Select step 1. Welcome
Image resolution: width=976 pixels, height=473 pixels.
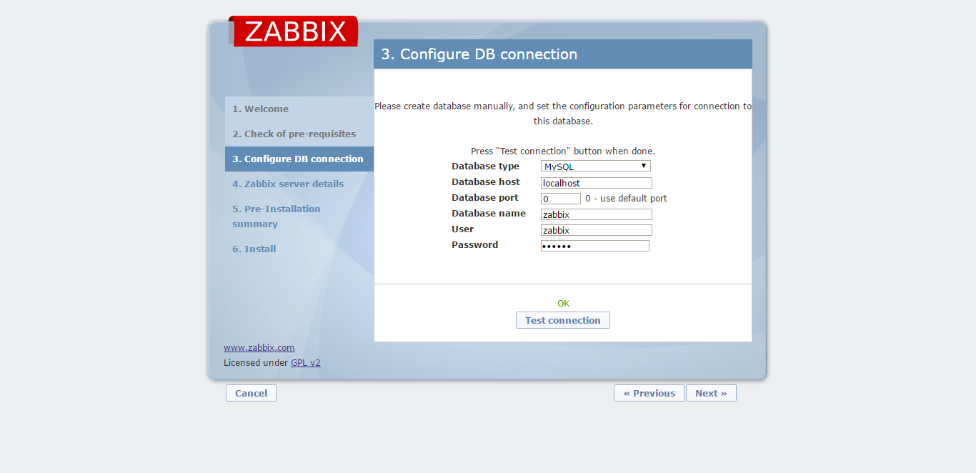299,109
